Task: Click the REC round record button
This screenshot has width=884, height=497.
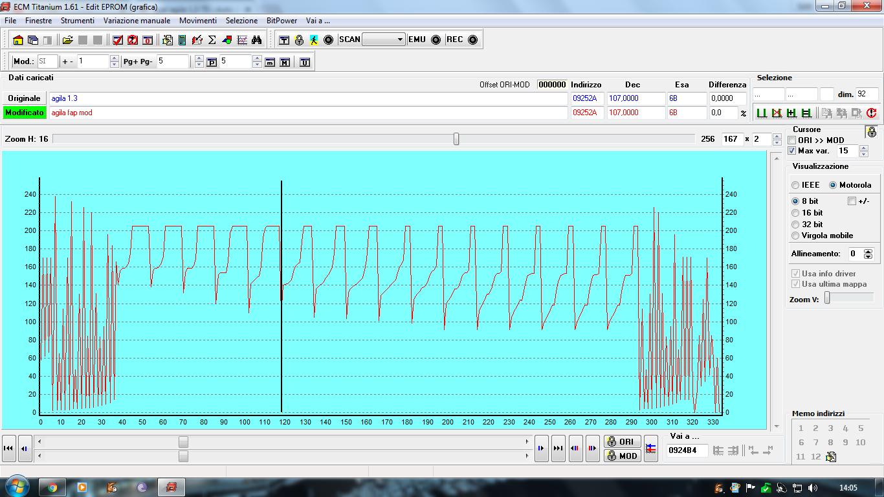Action: point(472,39)
